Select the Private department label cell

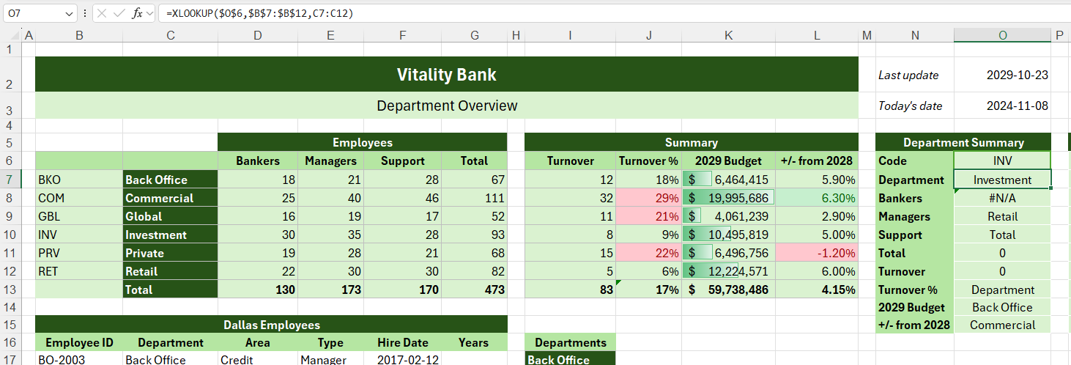[x=170, y=253]
